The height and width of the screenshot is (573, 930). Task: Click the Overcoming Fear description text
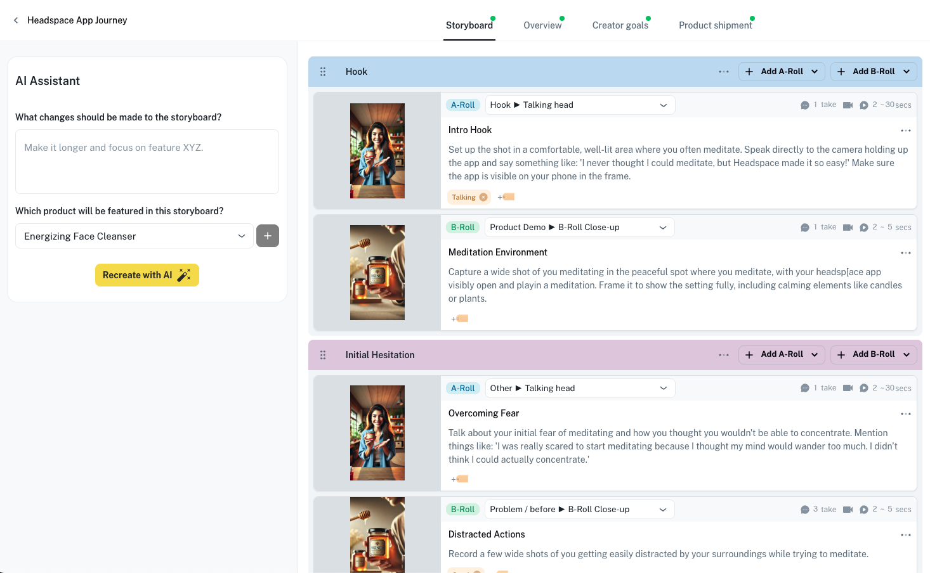tap(673, 446)
